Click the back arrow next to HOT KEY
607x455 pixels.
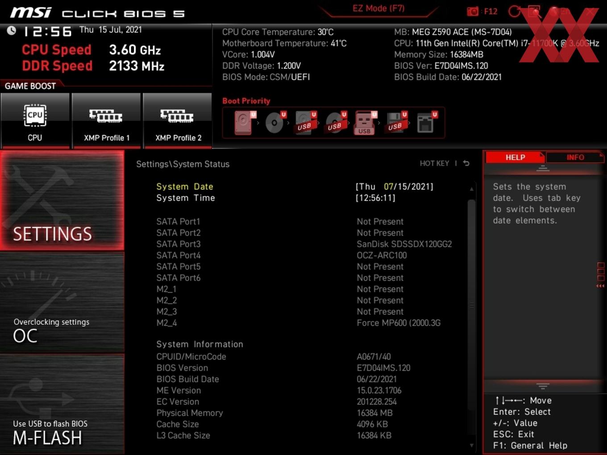[466, 163]
